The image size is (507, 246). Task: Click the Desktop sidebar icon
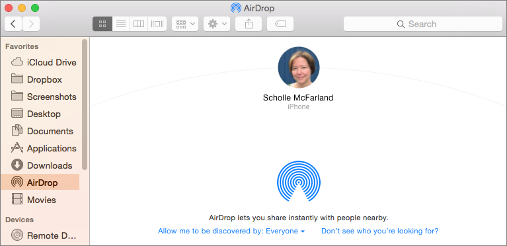pyautogui.click(x=17, y=114)
